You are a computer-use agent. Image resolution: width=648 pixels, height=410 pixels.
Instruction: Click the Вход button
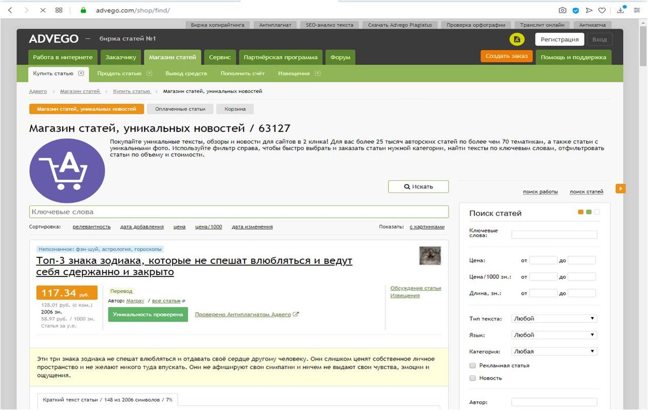[599, 39]
